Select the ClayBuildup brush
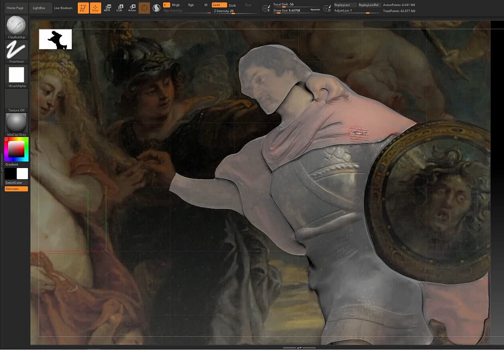504x350 pixels. pyautogui.click(x=16, y=26)
